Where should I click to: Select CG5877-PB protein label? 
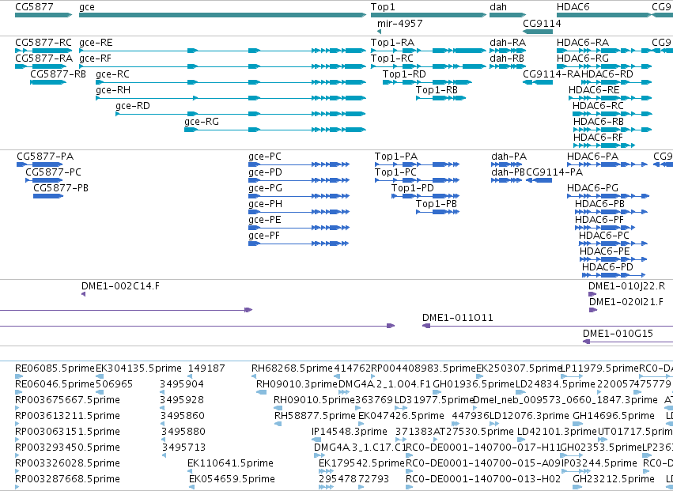(61, 188)
